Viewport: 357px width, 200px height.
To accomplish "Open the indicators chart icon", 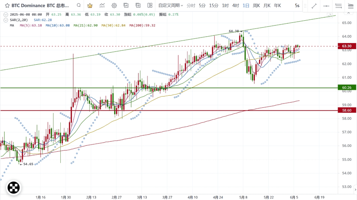I will coord(102,6).
